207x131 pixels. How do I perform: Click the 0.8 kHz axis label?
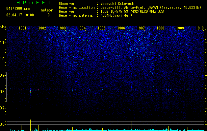3,92
